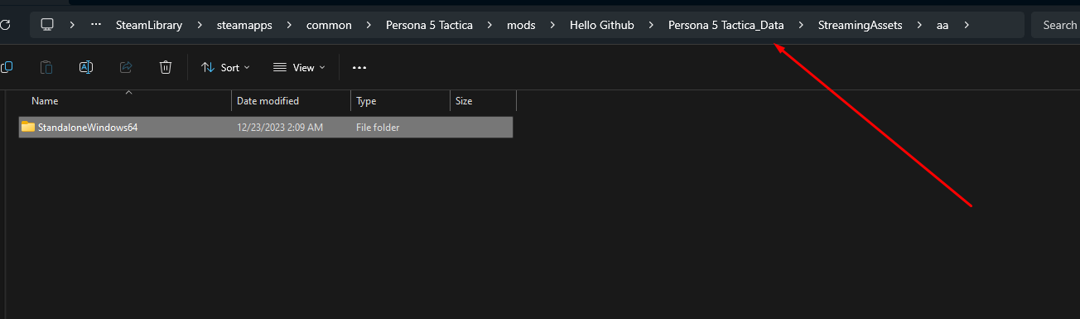
Task: Click the Copy icon in toolbar
Action: point(6,67)
